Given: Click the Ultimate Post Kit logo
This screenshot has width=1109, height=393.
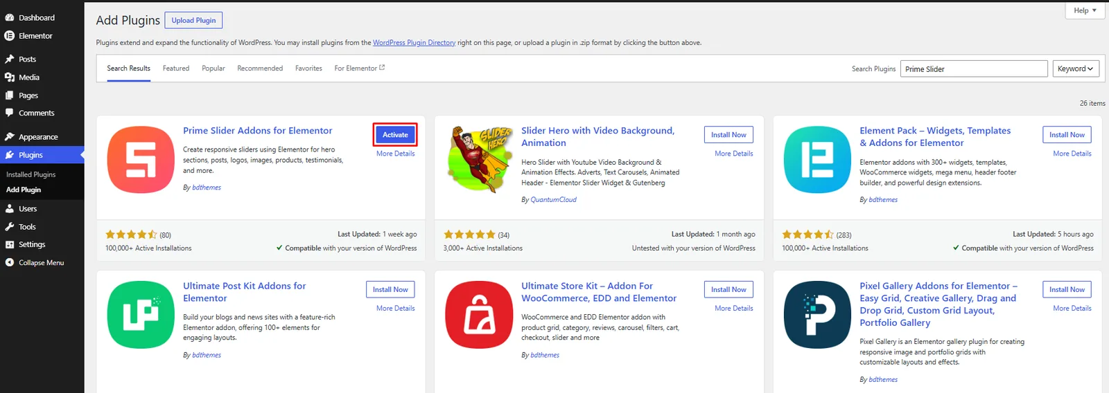Looking at the screenshot, I should click(141, 315).
